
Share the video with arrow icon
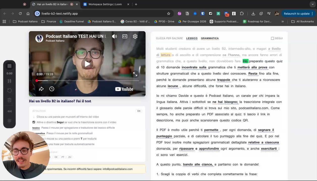[x=41, y=89]
